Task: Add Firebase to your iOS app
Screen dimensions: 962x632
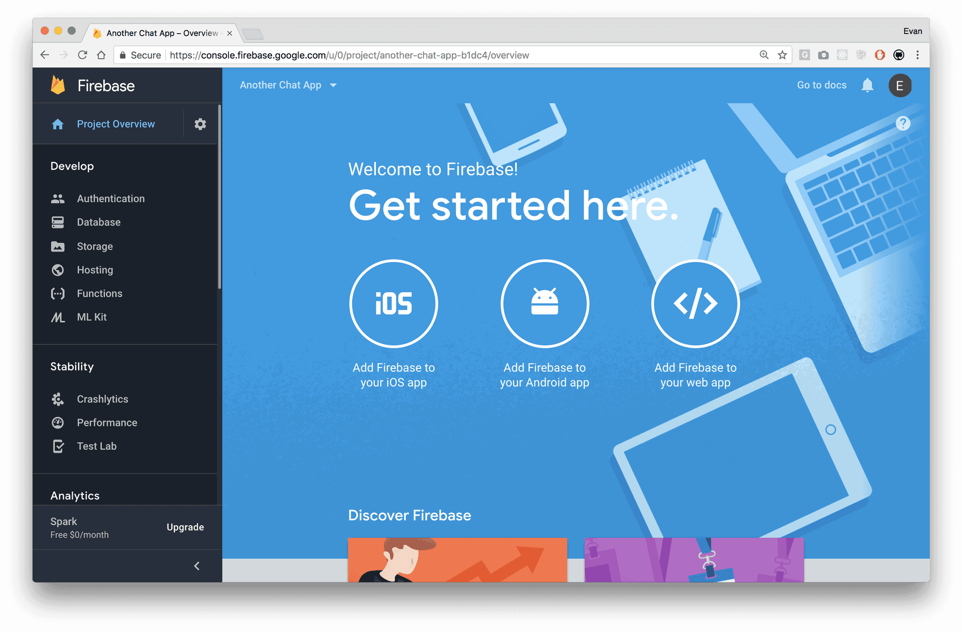Action: [x=394, y=304]
